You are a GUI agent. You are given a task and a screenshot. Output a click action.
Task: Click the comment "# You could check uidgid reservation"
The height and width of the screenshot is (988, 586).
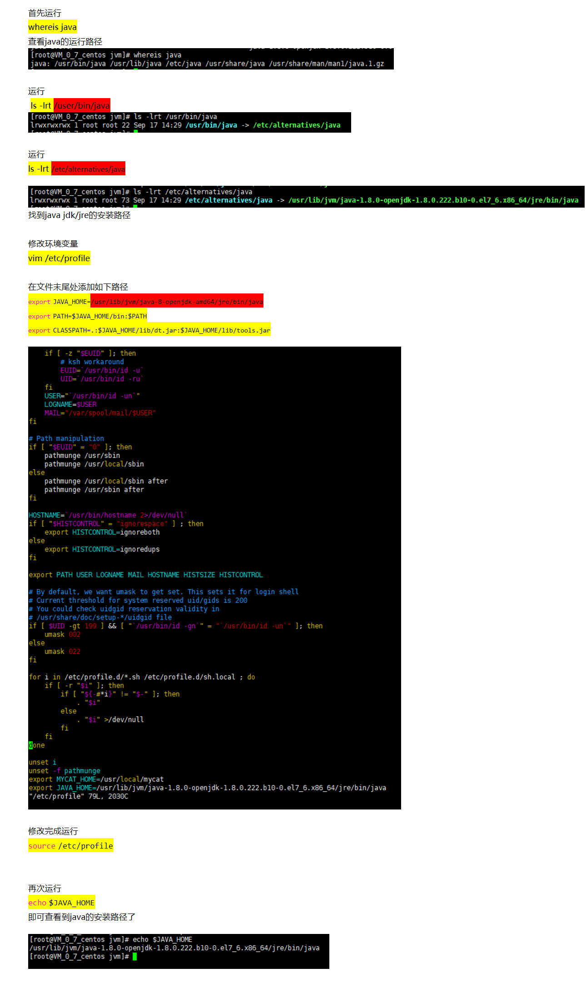124,609
